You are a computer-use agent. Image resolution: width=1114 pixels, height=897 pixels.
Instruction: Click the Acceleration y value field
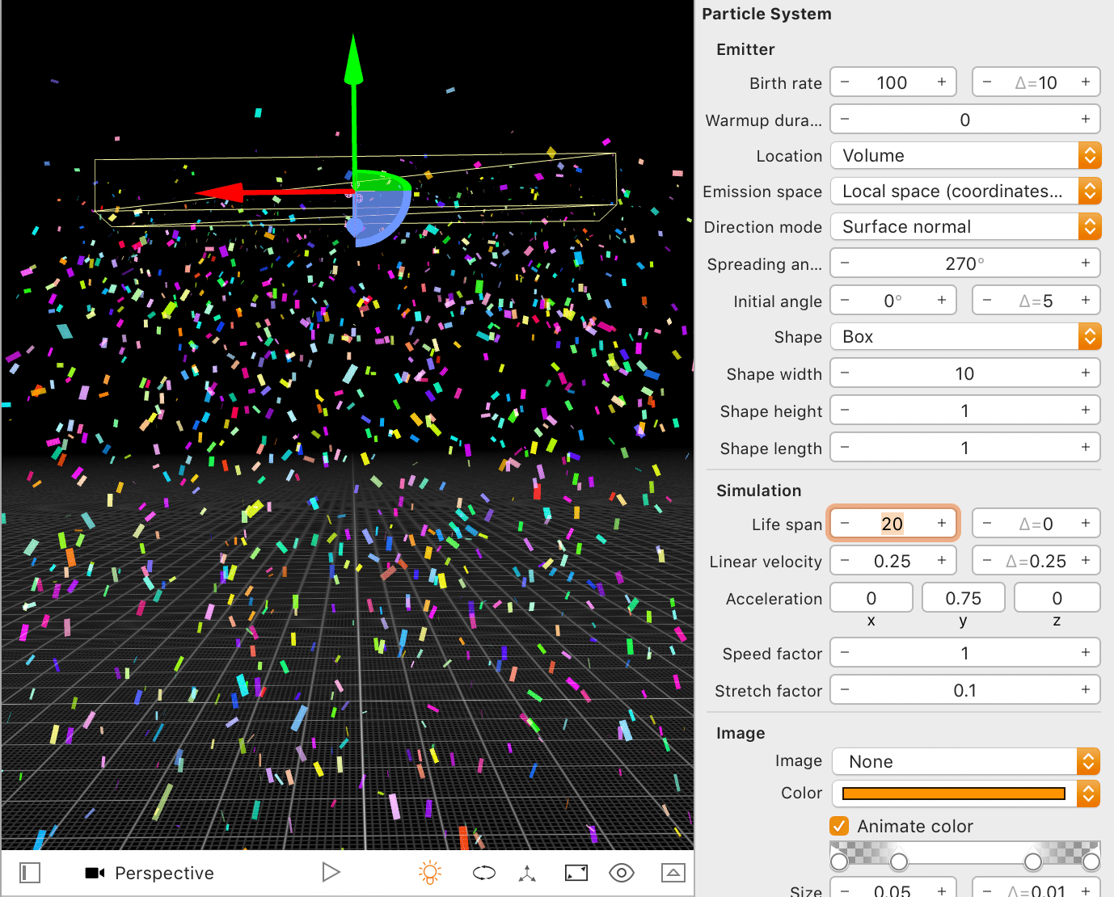(963, 597)
